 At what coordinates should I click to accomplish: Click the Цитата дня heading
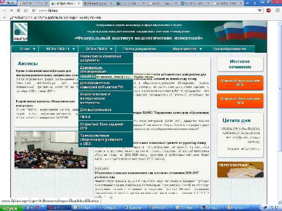[x=236, y=120]
